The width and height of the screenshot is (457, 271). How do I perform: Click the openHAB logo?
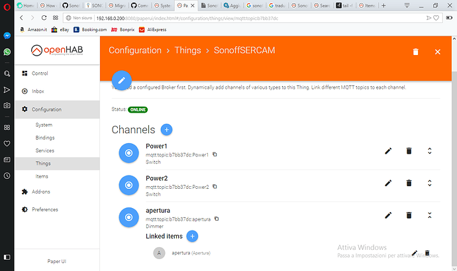(57, 50)
